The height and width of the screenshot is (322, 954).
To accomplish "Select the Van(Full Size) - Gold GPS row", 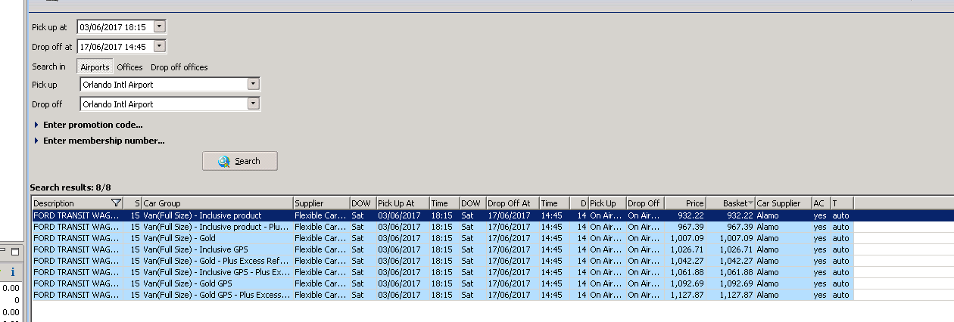I will click(442, 283).
